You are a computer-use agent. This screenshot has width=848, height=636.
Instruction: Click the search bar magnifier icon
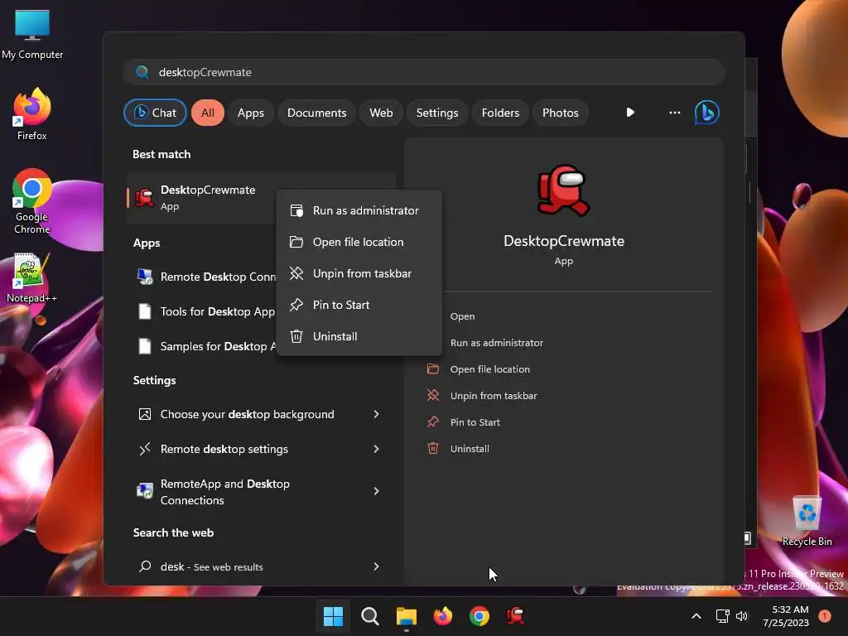(142, 72)
